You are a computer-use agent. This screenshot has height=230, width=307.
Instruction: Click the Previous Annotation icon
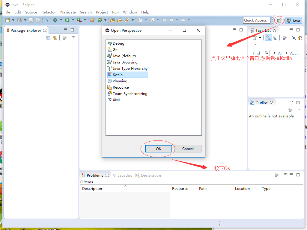[x=152, y=20]
